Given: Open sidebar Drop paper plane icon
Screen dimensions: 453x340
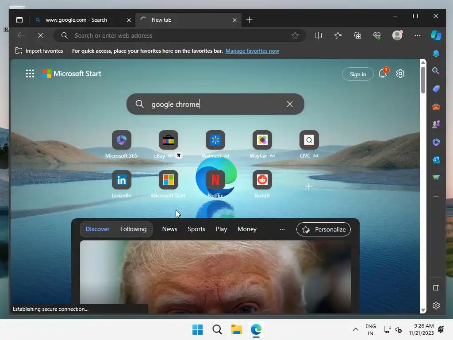Looking at the screenshot, I should (436, 177).
